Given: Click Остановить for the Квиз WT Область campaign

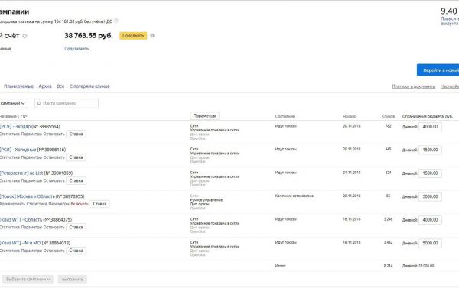Looking at the screenshot, I should 54,227.
